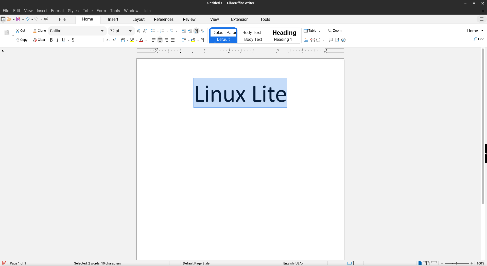Click the outline list format icon
This screenshot has width=487, height=266.
(x=172, y=31)
